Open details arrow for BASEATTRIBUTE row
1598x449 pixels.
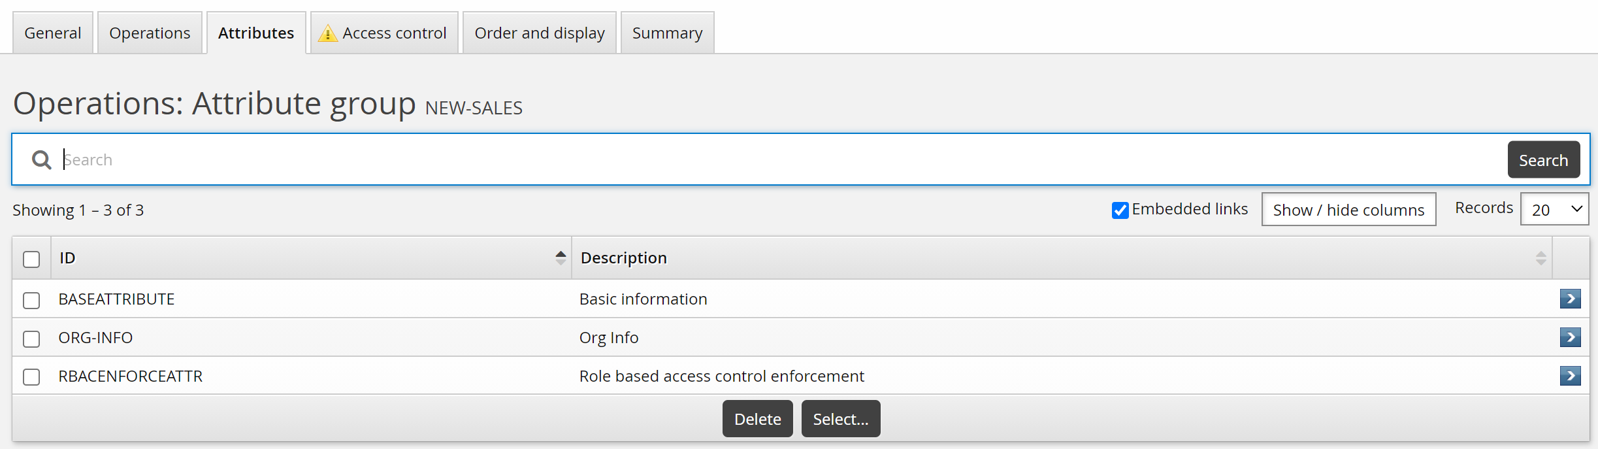pyautogui.click(x=1569, y=299)
